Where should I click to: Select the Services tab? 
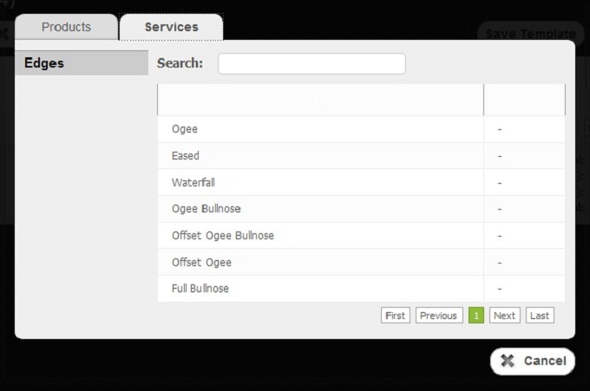click(171, 27)
